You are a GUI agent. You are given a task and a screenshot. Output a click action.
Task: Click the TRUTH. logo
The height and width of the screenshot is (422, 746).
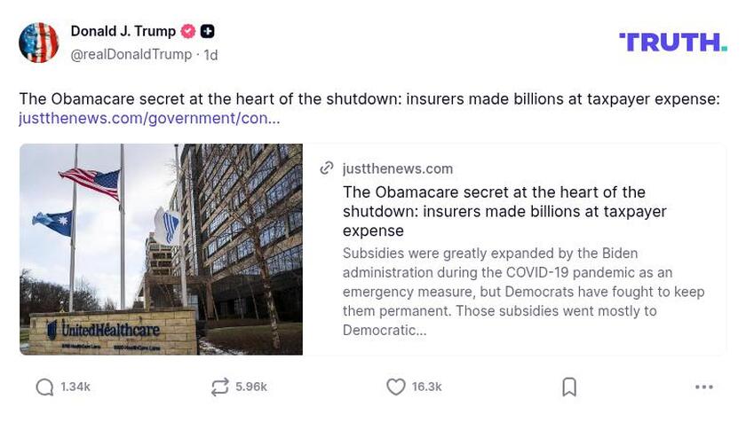[672, 42]
